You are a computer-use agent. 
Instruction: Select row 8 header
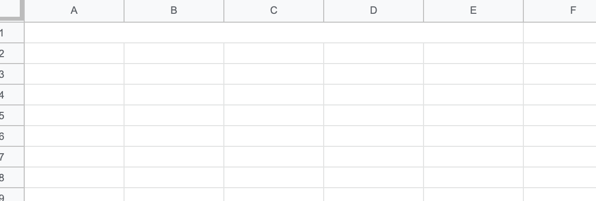(11, 178)
